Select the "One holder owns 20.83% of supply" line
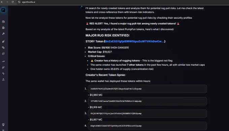Image resolution: width=229 pixels, height=131 pixels. click(122, 69)
